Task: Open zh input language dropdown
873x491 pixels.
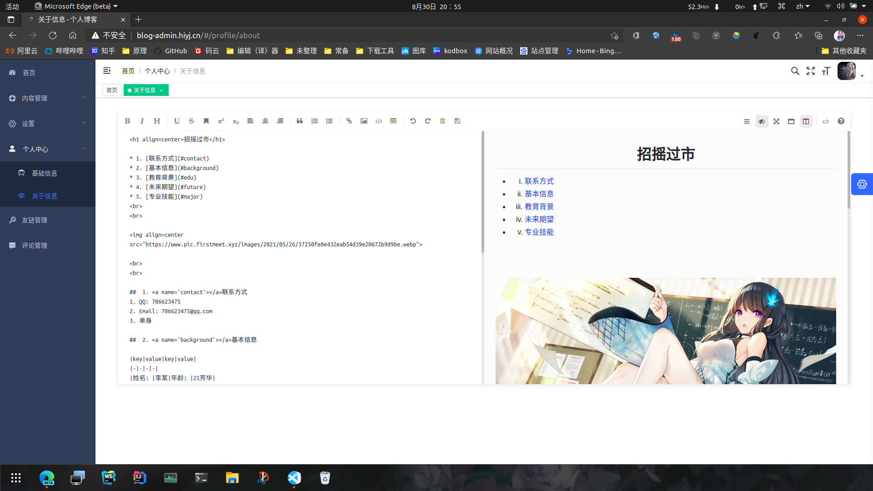Action: pos(803,6)
